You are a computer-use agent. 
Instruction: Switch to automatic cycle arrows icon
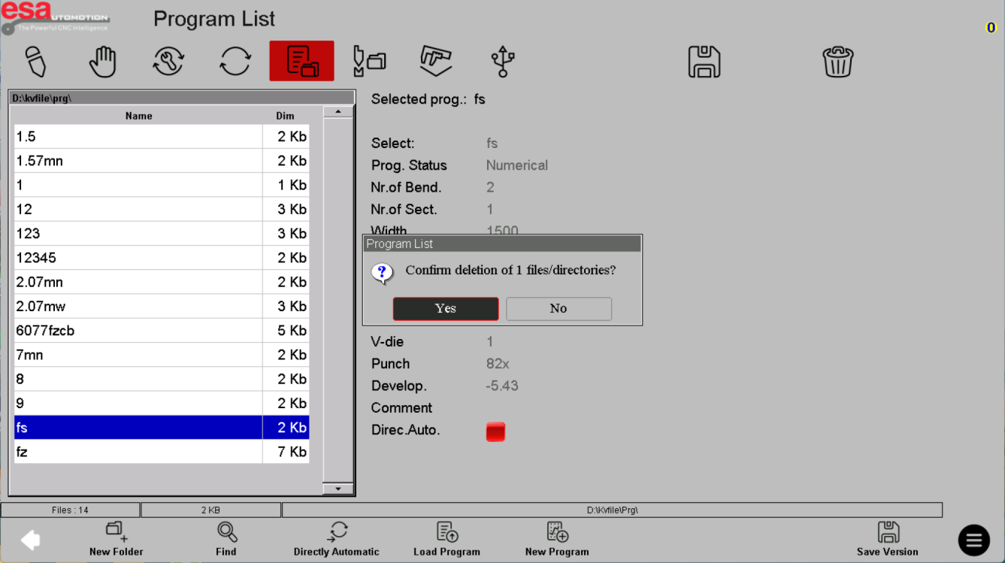235,62
